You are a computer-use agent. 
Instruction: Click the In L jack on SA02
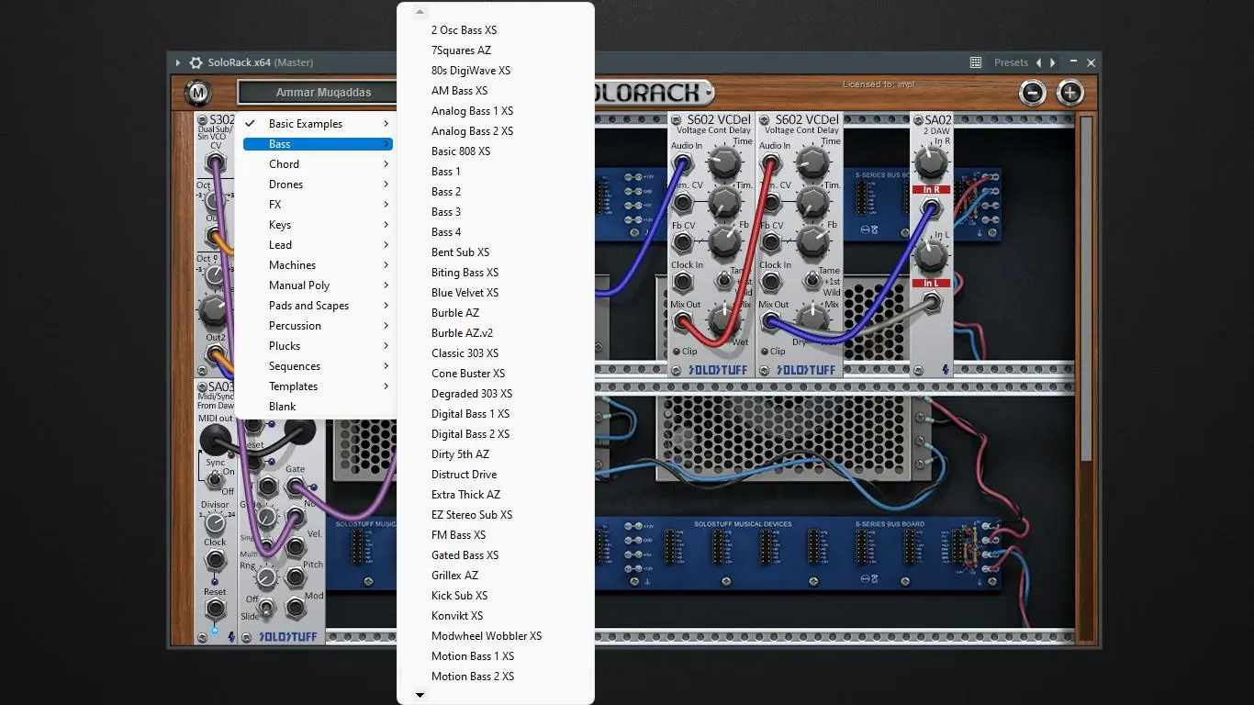[x=931, y=304]
